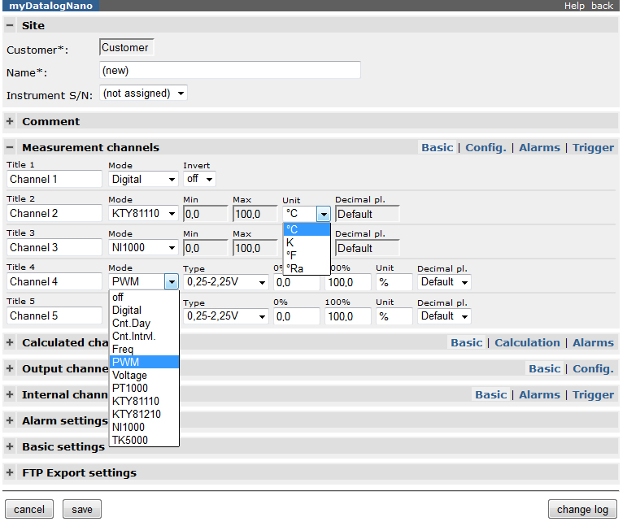Switch Measurement channels to Trigger tab

click(593, 147)
